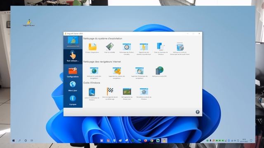Select the broom shortcut icon on the desktop
Screen dimensions: 264x148
pos(29,23)
